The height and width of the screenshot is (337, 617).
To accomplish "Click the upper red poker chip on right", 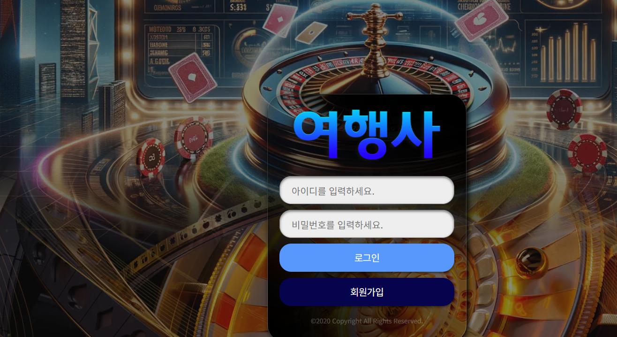I will (x=564, y=109).
